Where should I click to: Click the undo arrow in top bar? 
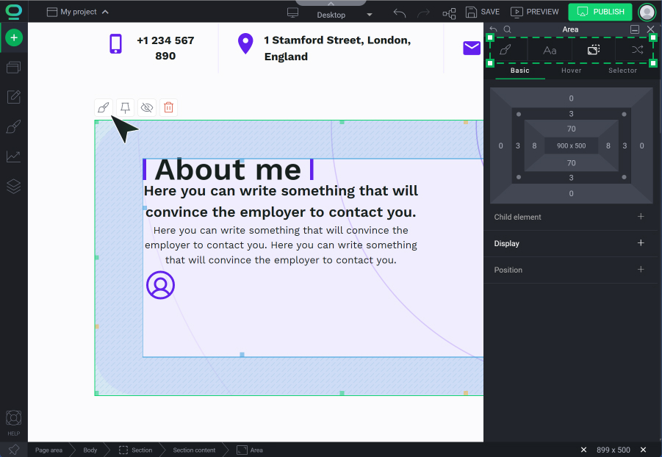click(400, 12)
